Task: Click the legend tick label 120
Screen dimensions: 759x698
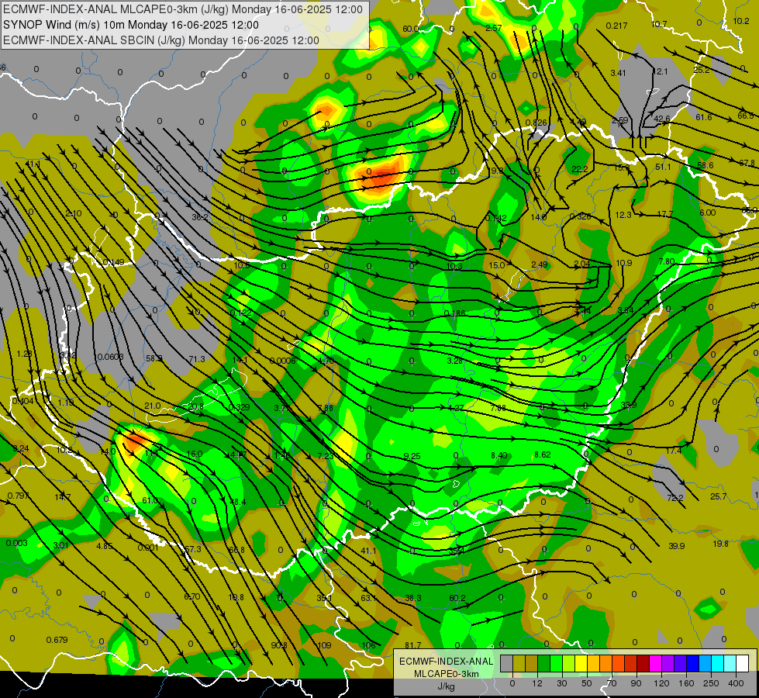Action: point(661,683)
